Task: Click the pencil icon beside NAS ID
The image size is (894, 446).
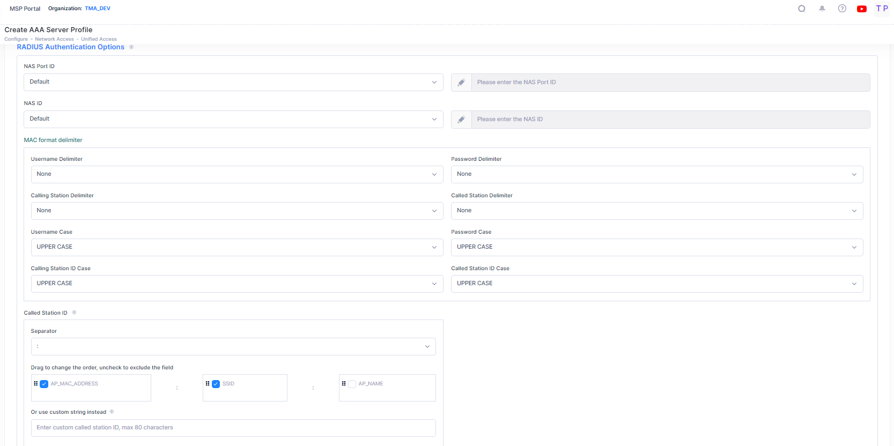Action: tap(461, 120)
